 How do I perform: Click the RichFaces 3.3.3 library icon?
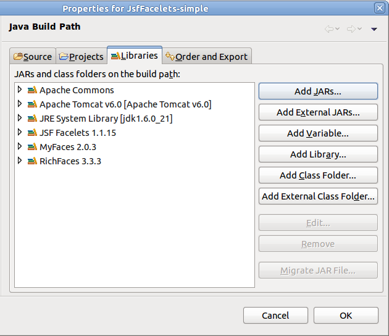[32, 161]
